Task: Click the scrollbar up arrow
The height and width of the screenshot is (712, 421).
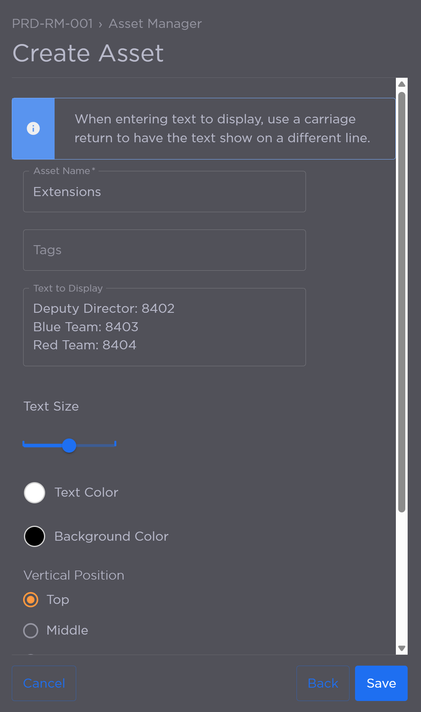Action: pos(401,84)
